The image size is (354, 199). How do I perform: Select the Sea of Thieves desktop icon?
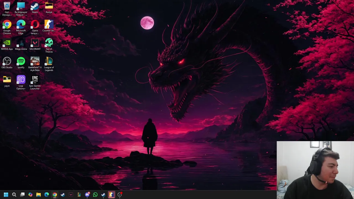[49, 46]
